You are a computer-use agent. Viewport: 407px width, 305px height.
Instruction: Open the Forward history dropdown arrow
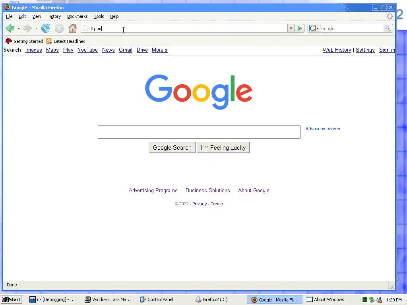coord(37,28)
